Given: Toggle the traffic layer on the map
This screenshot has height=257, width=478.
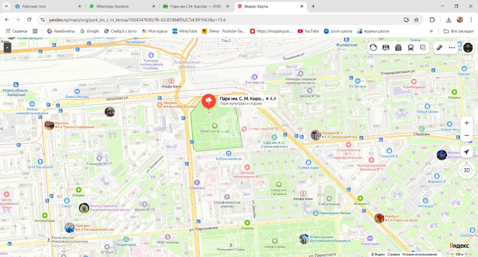Looking at the screenshot, I should pyautogui.click(x=373, y=48).
